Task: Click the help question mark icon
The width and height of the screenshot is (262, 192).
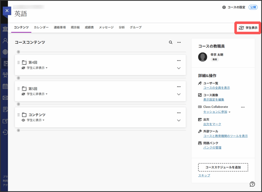Action: click(252, 184)
